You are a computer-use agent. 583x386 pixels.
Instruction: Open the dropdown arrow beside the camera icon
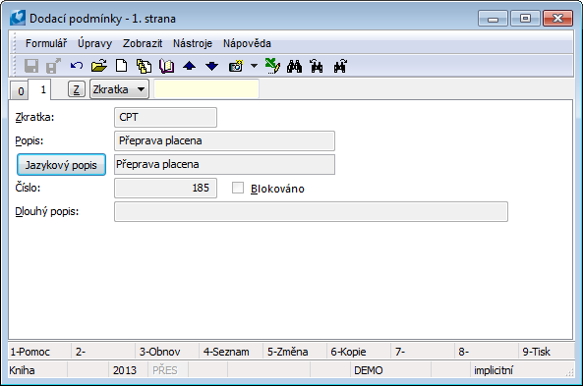point(254,66)
